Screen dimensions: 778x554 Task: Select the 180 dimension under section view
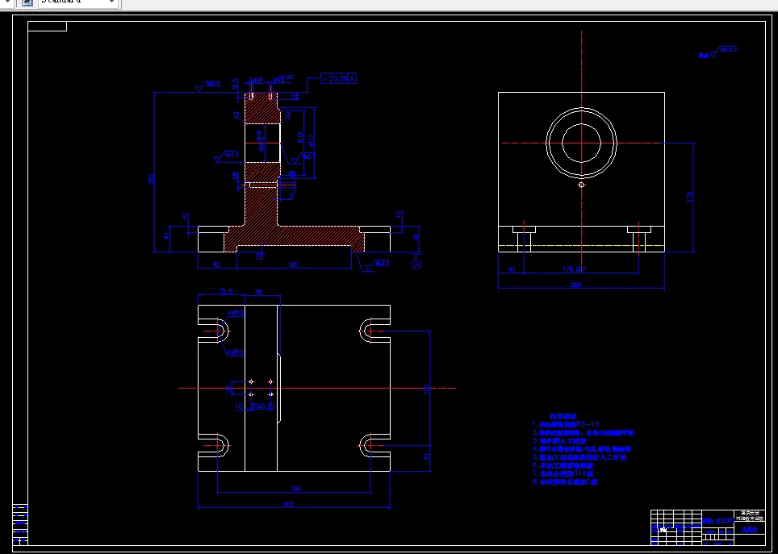pyautogui.click(x=293, y=265)
